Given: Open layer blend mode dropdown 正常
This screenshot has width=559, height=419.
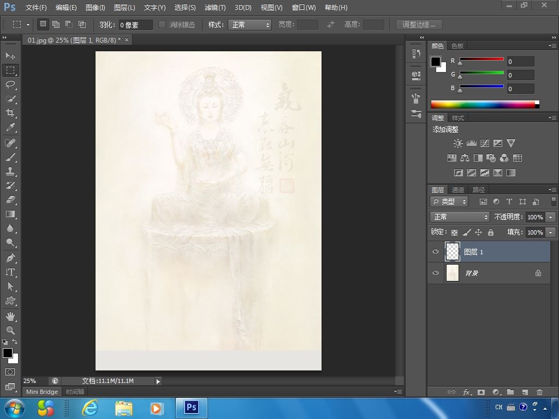Looking at the screenshot, I should tap(460, 217).
